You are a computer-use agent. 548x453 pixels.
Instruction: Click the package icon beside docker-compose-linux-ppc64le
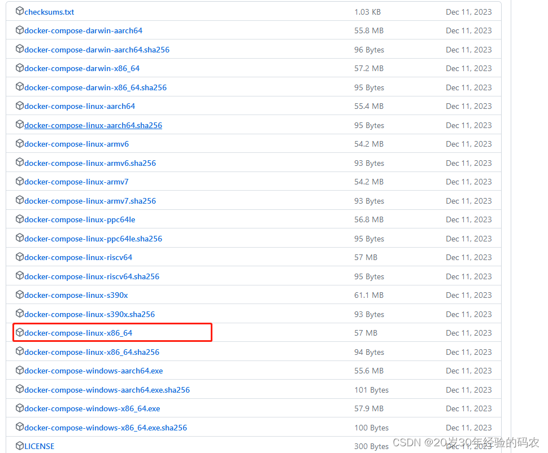(x=20, y=219)
